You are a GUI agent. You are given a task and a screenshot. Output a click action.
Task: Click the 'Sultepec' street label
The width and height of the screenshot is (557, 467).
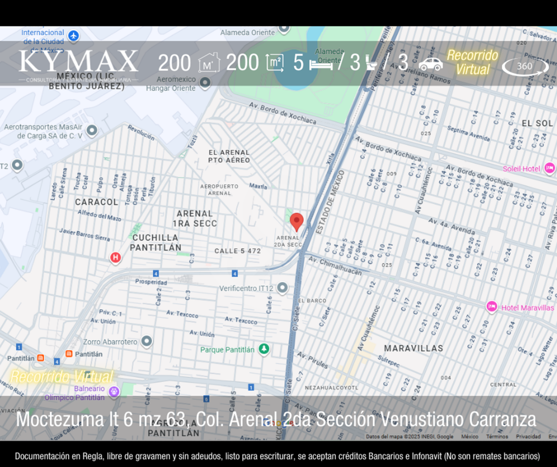coord(389,361)
